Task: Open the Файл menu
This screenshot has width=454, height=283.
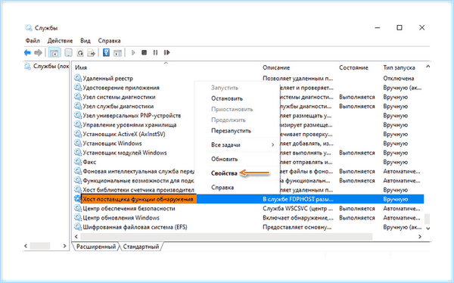Action: (x=33, y=41)
